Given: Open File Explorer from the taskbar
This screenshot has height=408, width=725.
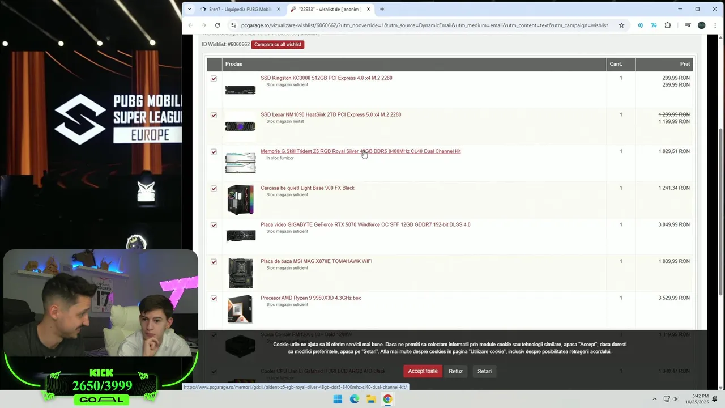Looking at the screenshot, I should coord(370,399).
